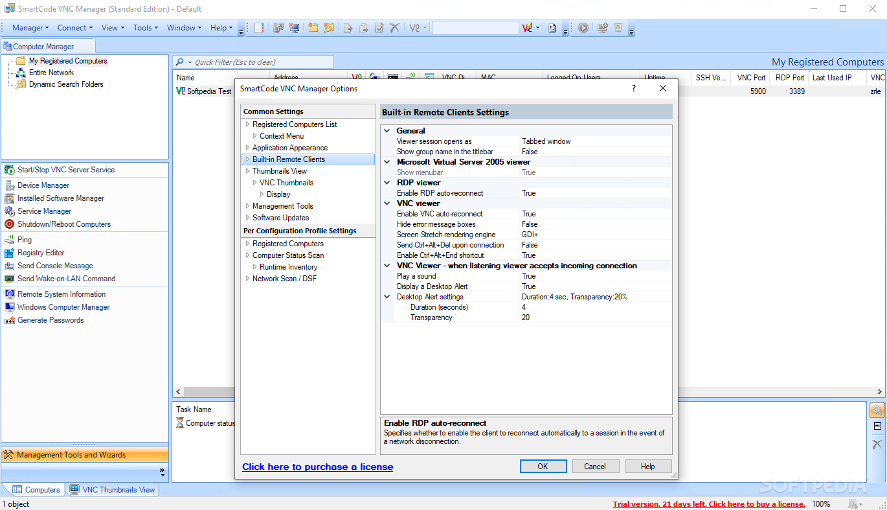This screenshot has height=510, width=887.
Task: Open Send Wake-on-LAN Command tool
Action: 60,279
